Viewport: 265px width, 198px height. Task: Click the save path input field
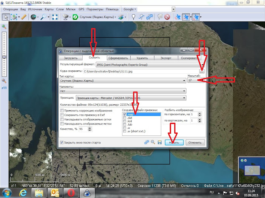pos(141,72)
